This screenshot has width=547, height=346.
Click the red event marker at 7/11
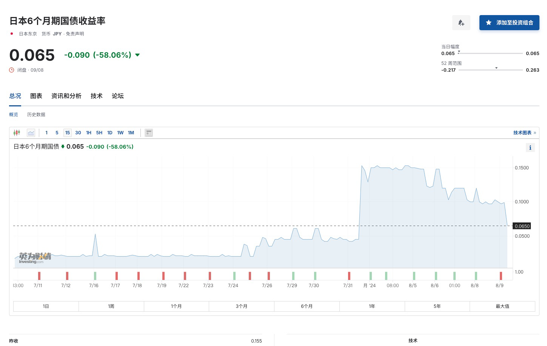pyautogui.click(x=39, y=276)
